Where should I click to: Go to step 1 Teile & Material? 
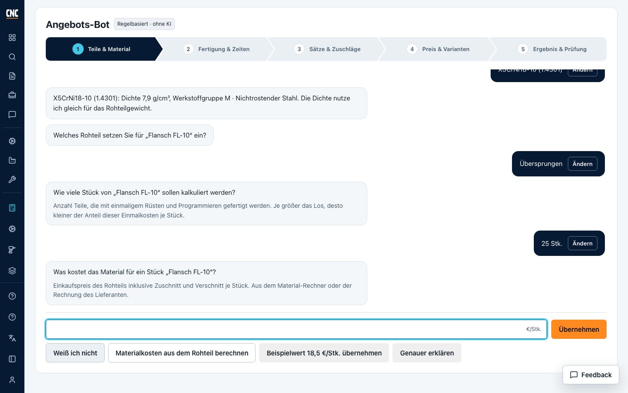(101, 49)
